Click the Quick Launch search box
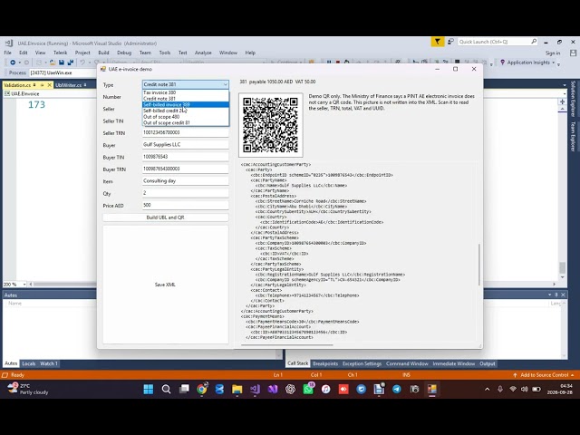Image resolution: width=580 pixels, height=435 pixels. [x=498, y=42]
